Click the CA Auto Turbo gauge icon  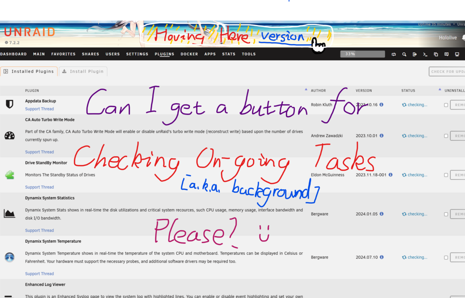point(9,135)
